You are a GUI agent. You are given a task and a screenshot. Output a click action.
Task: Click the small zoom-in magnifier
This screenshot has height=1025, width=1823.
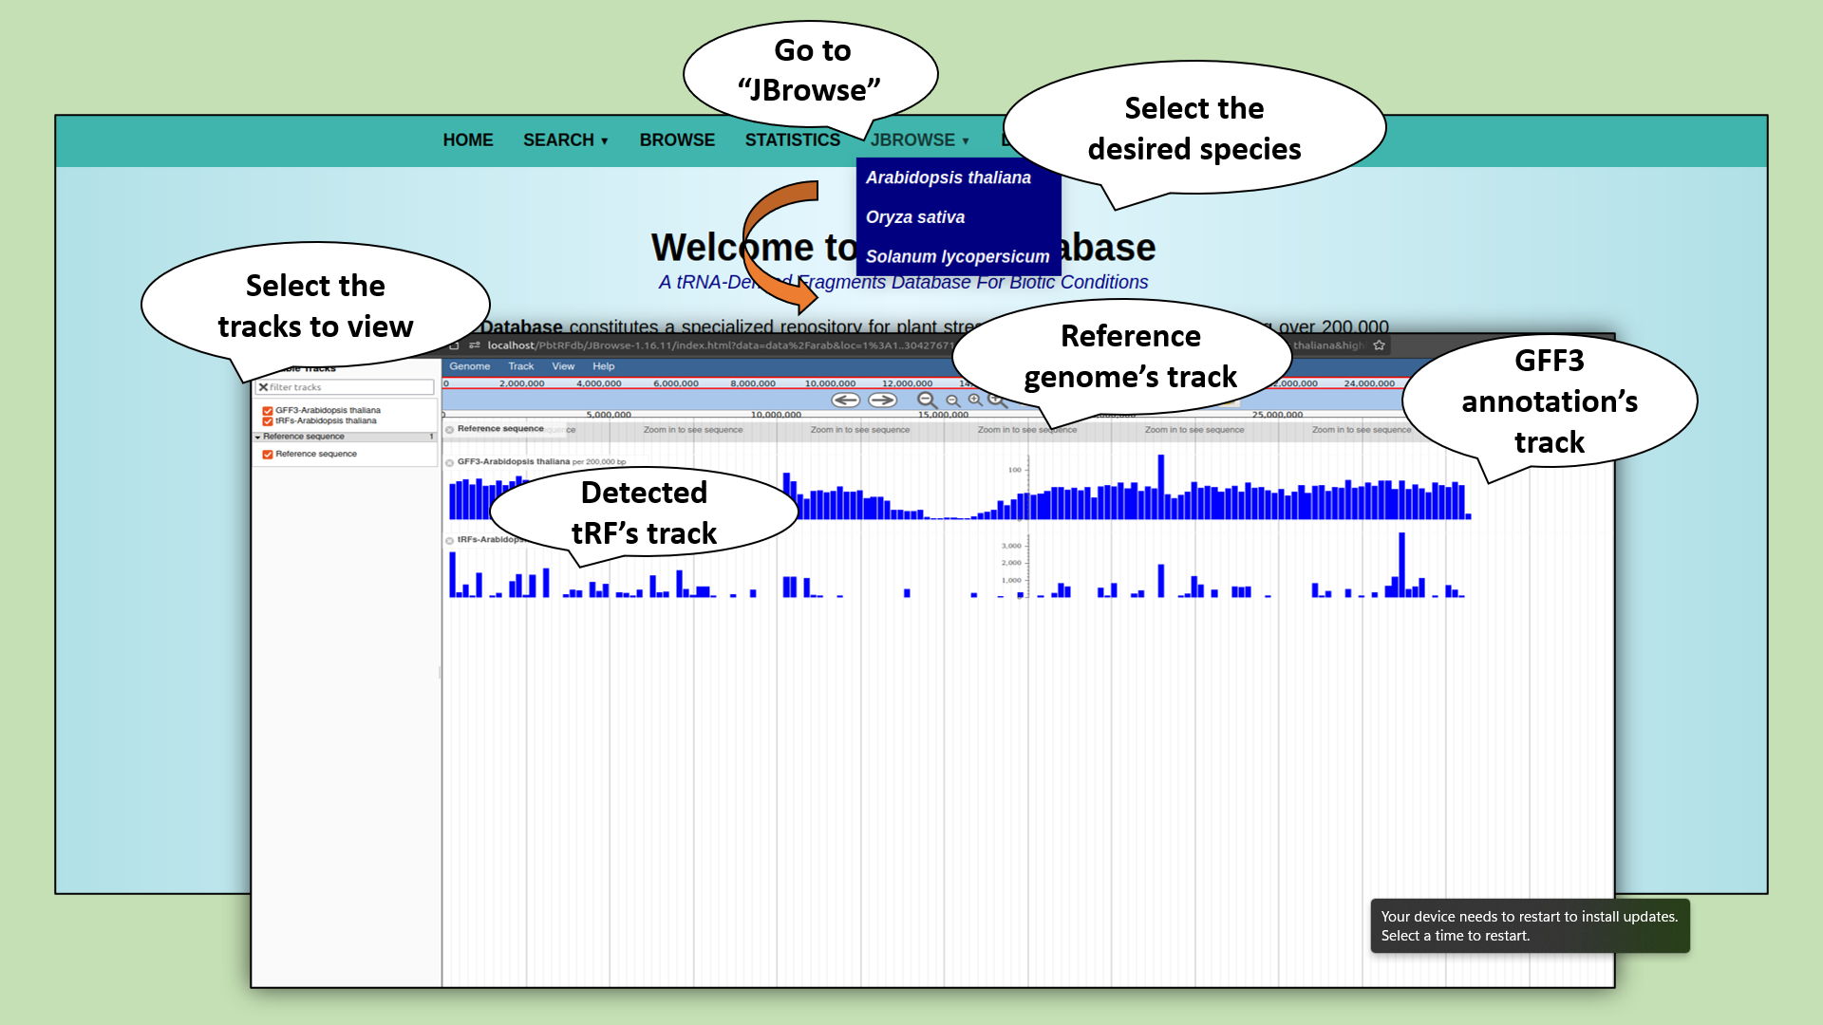pyautogui.click(x=975, y=401)
